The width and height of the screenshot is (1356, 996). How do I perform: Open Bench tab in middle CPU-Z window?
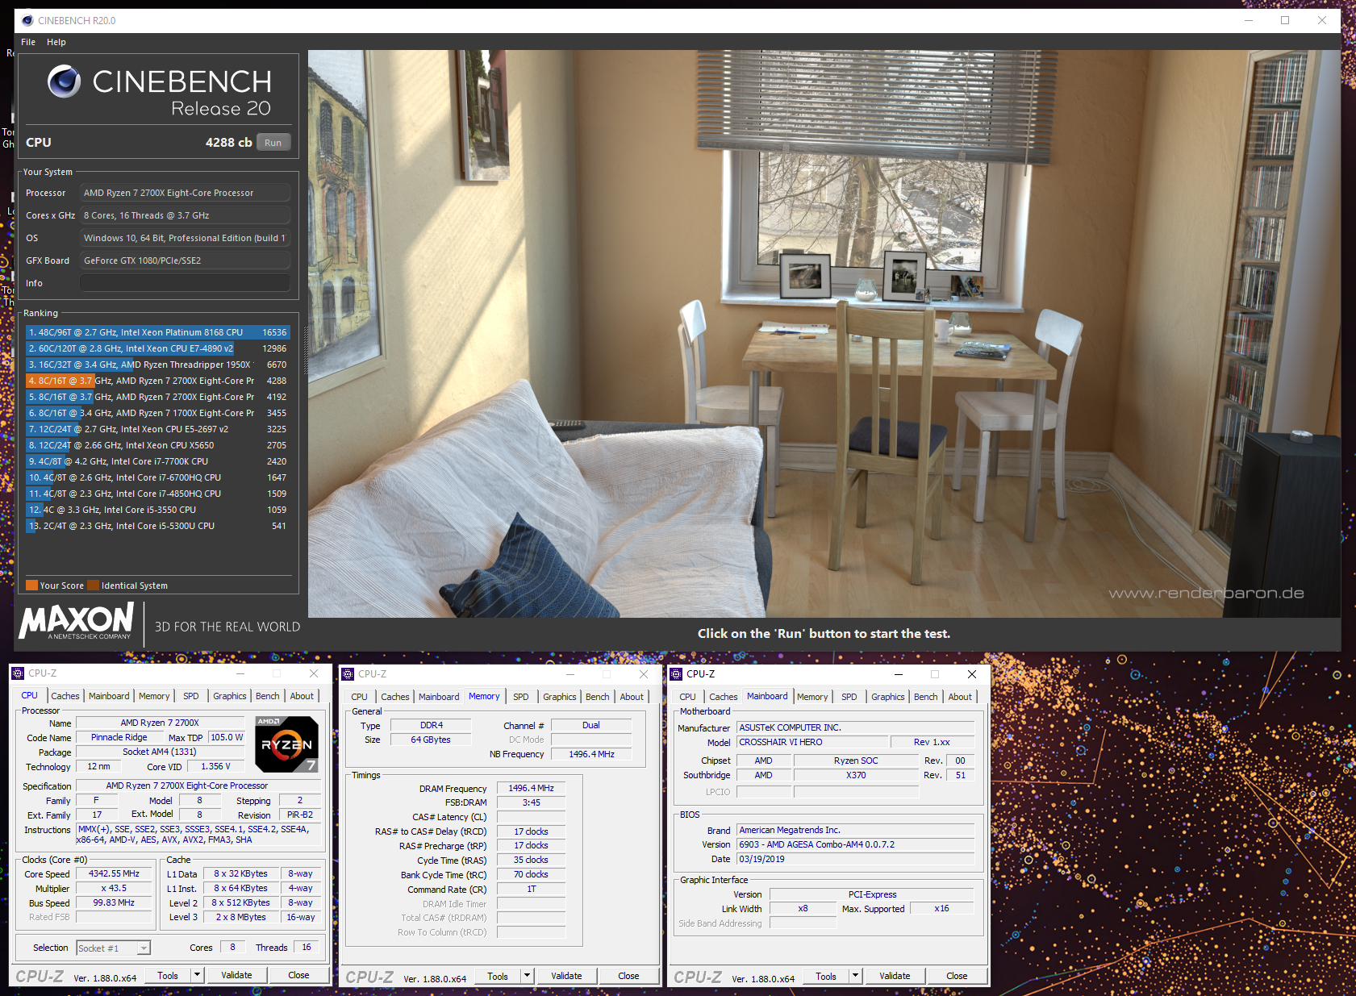[598, 697]
